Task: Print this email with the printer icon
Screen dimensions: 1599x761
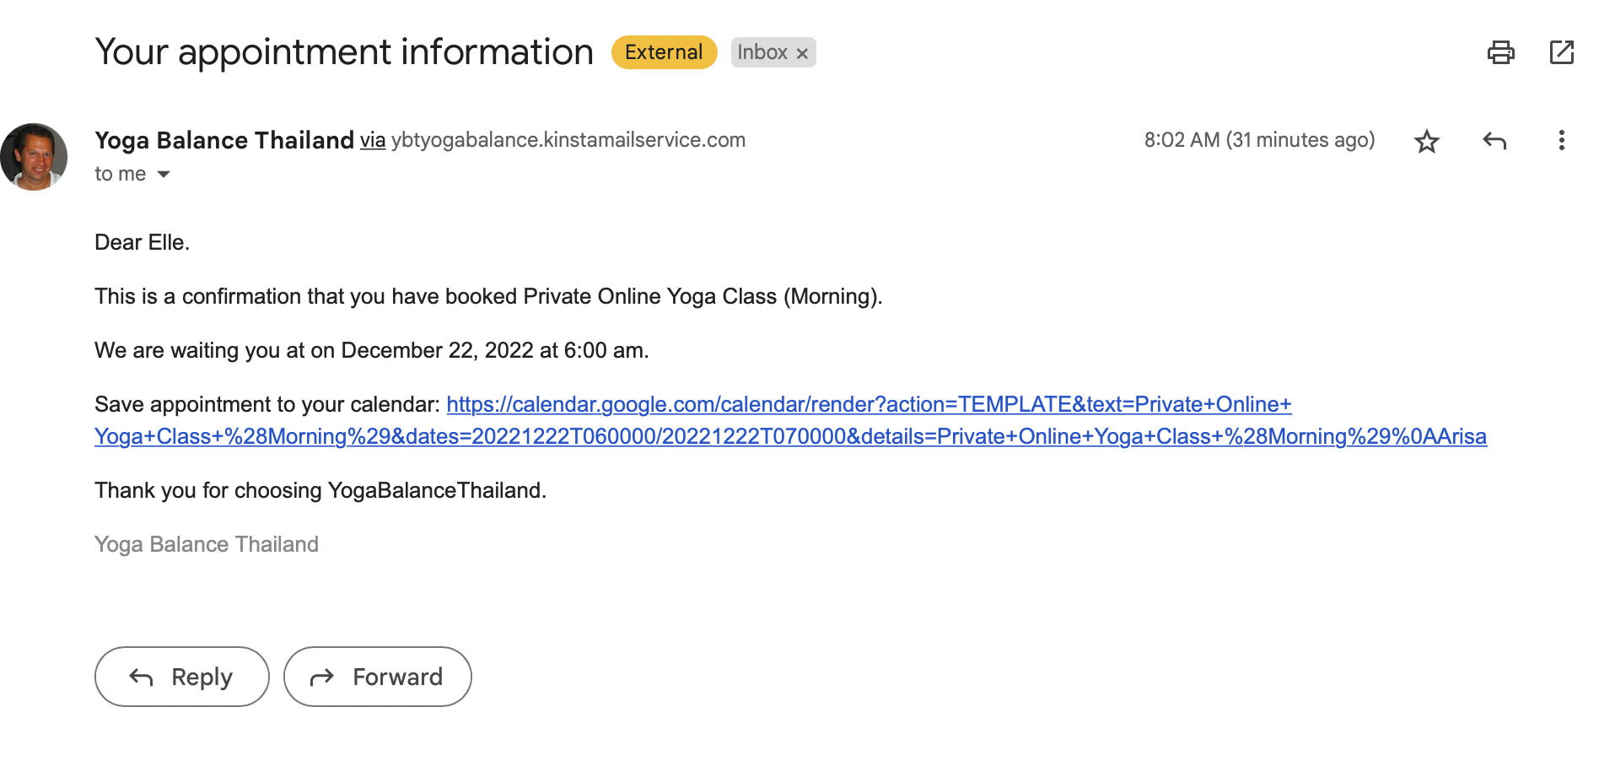Action: click(x=1500, y=52)
